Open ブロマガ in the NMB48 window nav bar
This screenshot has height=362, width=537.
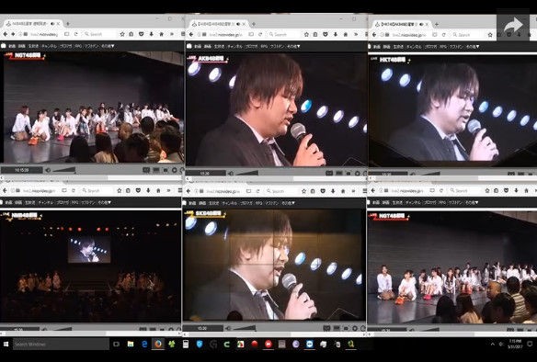[x=63, y=202]
